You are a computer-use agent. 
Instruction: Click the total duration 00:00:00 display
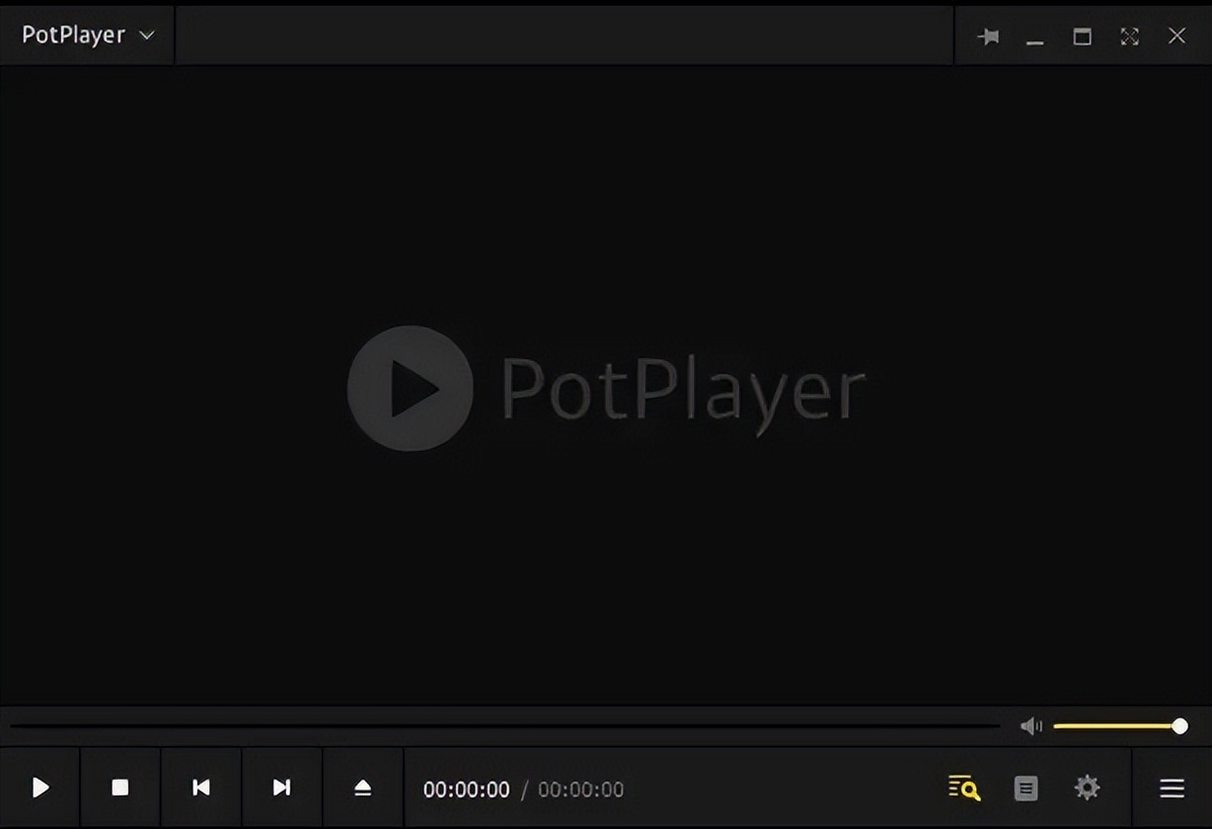click(581, 790)
